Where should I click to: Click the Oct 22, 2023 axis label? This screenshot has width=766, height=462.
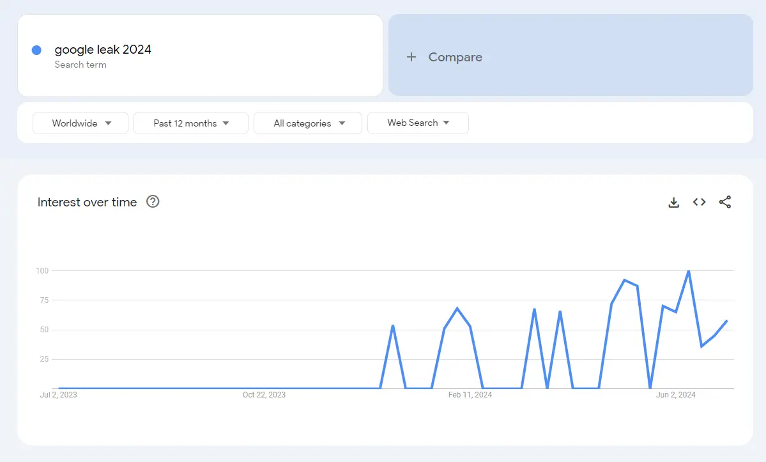coord(264,395)
